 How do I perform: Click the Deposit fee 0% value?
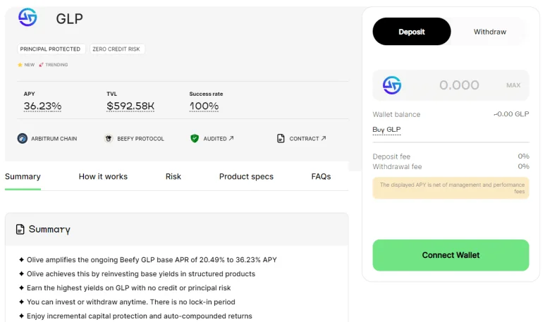[523, 156]
